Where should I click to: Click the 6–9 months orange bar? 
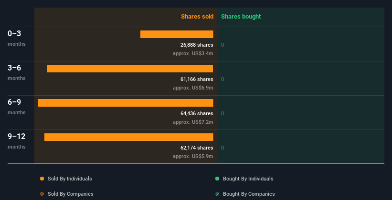pos(126,103)
